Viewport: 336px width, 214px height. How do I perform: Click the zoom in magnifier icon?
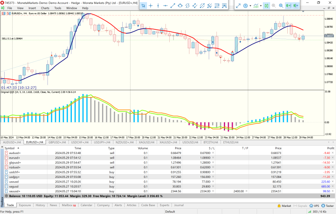tap(274, 5)
